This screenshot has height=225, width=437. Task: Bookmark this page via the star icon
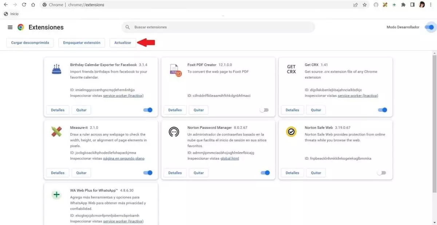[365, 5]
